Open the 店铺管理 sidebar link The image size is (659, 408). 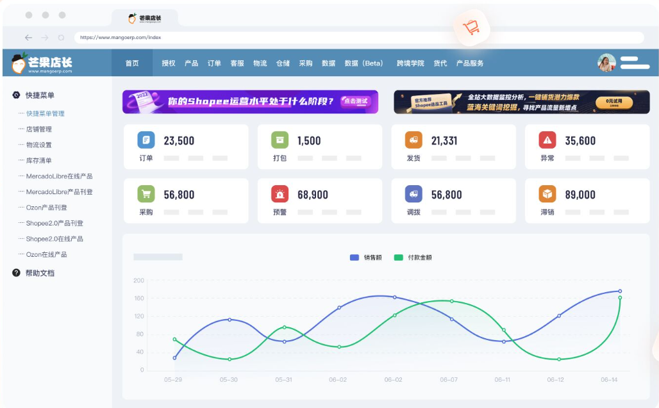[x=39, y=129]
